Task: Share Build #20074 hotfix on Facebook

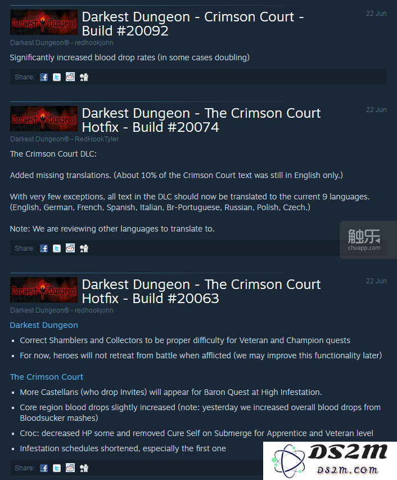Action: click(44, 248)
